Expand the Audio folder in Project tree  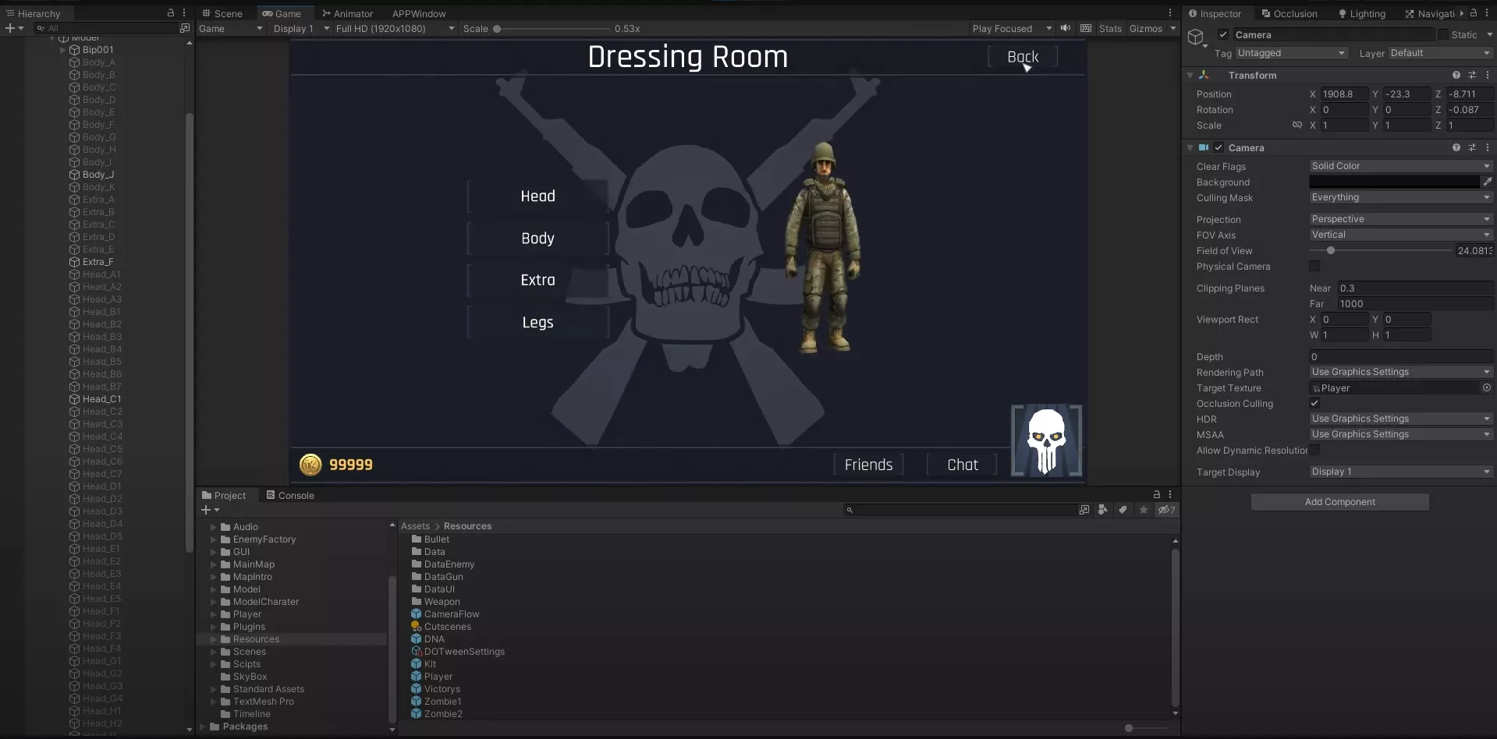pos(213,527)
